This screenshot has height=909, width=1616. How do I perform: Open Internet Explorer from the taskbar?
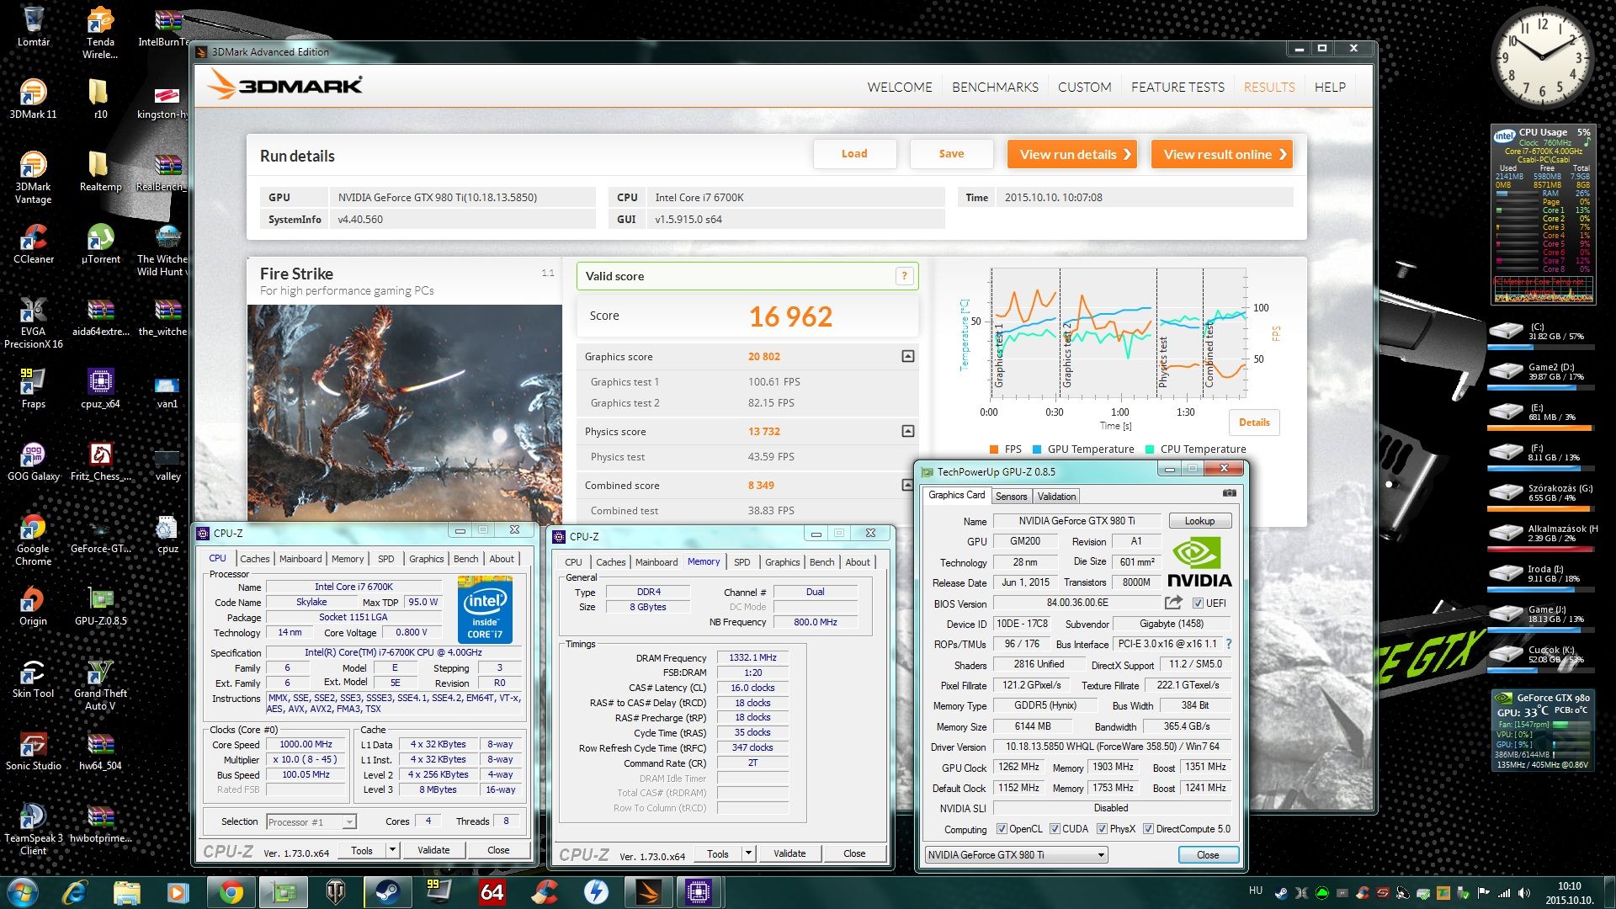[75, 892]
